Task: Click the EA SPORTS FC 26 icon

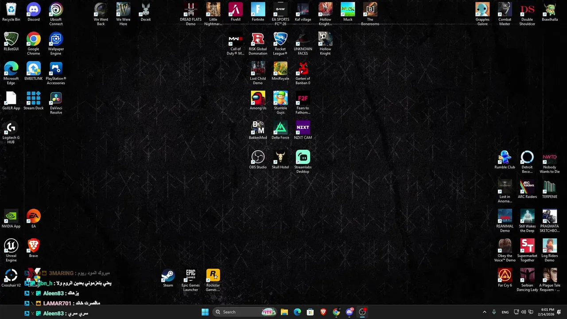Action: [x=280, y=14]
